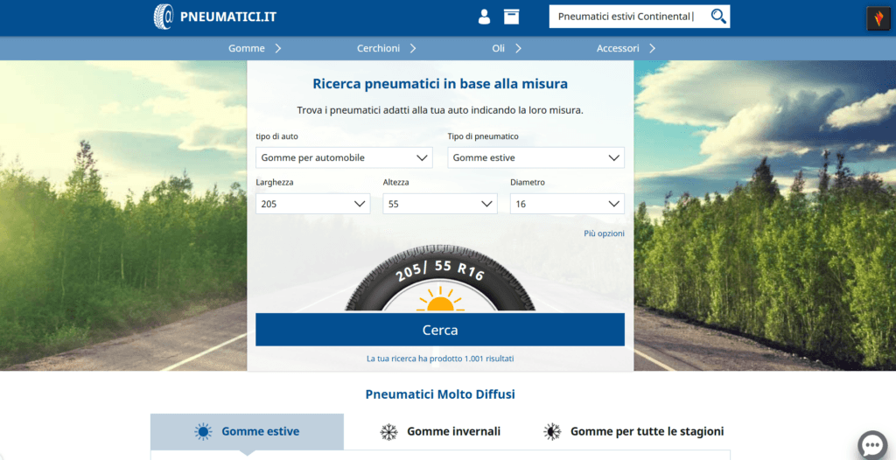896x460 pixels.
Task: Open the Tipo di pneumatico dropdown
Action: [536, 157]
